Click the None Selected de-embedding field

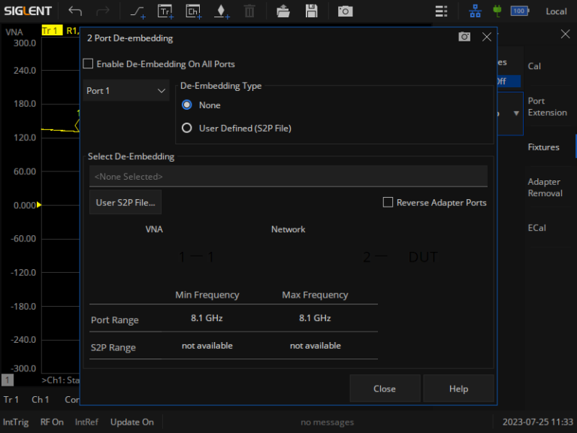tap(288, 177)
